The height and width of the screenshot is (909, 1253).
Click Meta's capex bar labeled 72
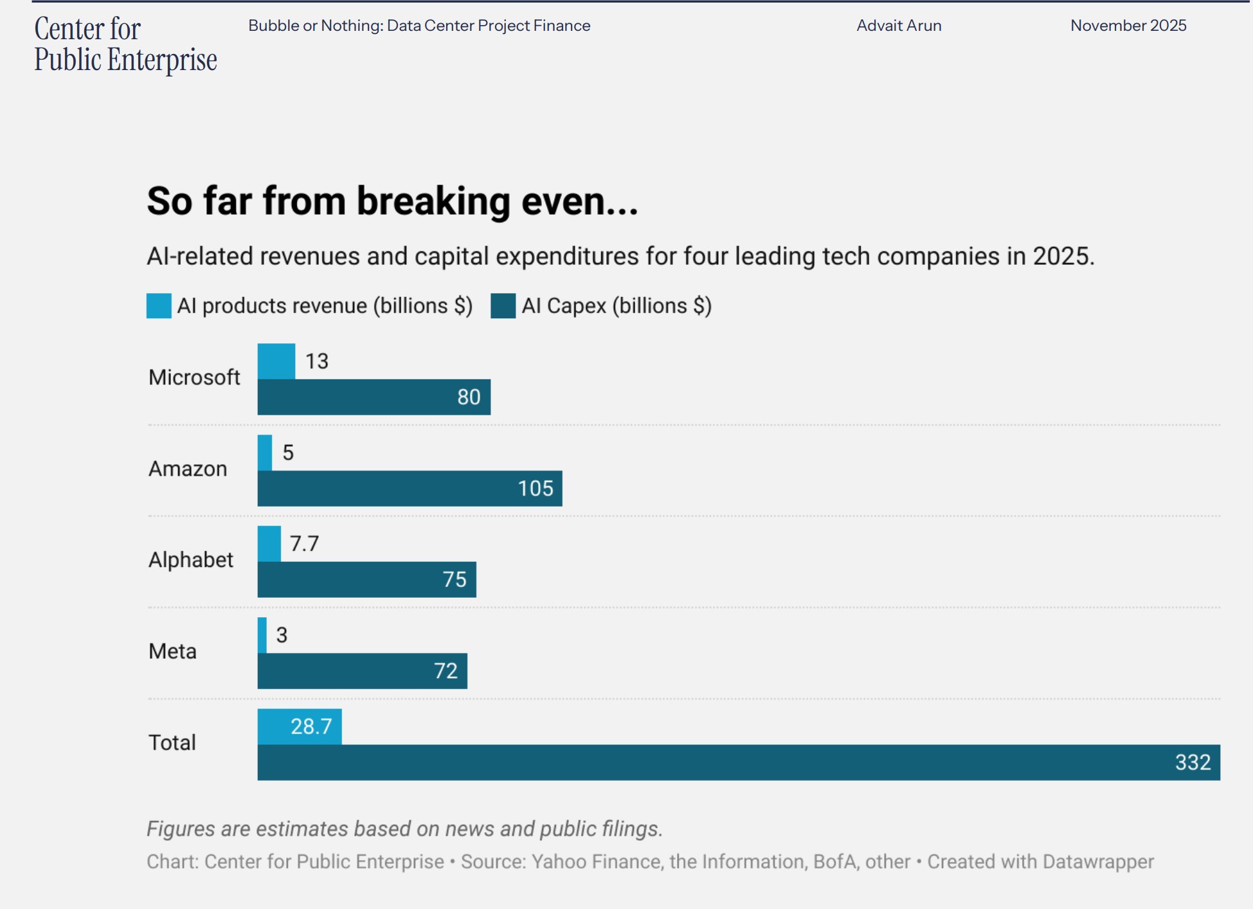[362, 671]
